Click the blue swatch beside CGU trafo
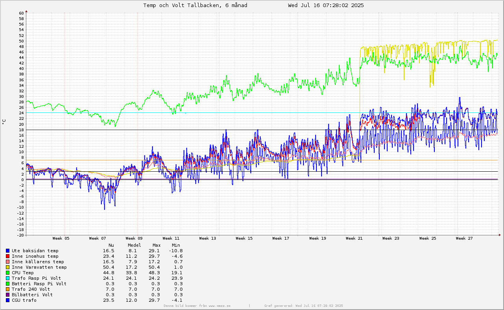Viewport: 504px width, 310px height. click(x=7, y=300)
